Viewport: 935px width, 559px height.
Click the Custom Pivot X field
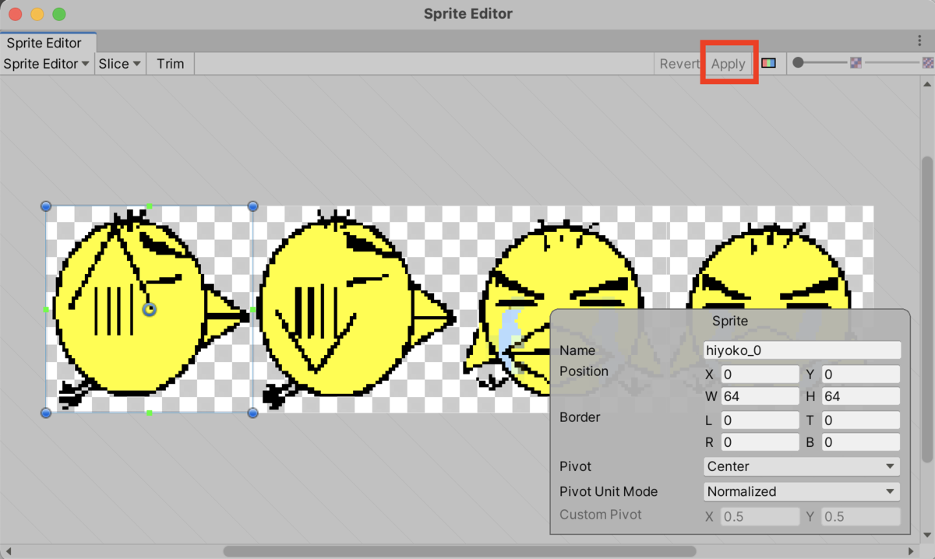[x=760, y=516]
